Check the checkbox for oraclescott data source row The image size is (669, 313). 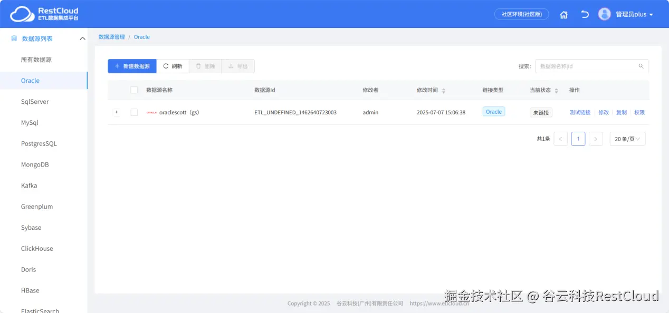tap(133, 112)
